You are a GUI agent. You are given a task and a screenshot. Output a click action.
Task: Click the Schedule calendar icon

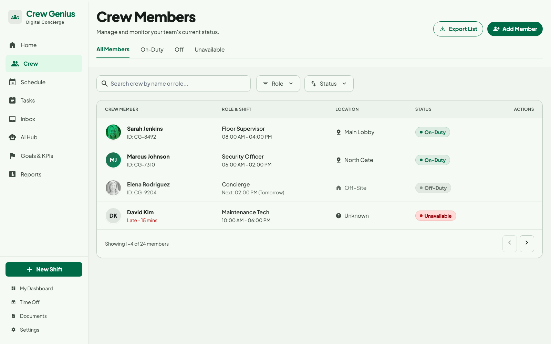pos(12,82)
